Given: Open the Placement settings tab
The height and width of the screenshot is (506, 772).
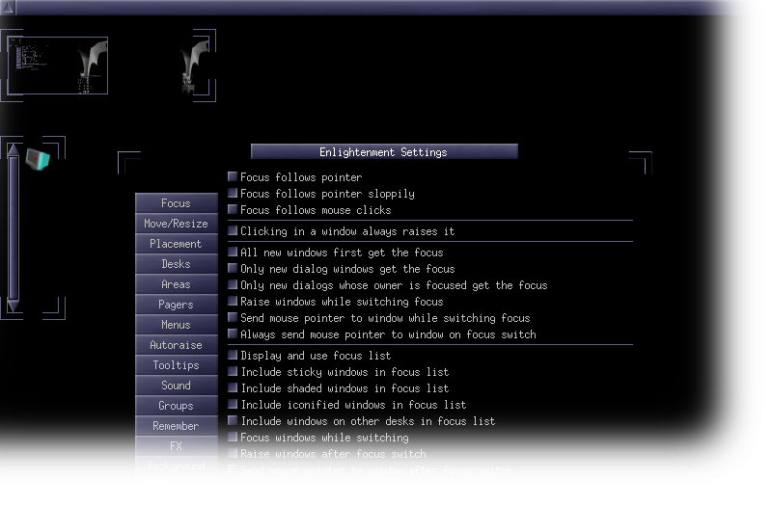Looking at the screenshot, I should tap(177, 244).
